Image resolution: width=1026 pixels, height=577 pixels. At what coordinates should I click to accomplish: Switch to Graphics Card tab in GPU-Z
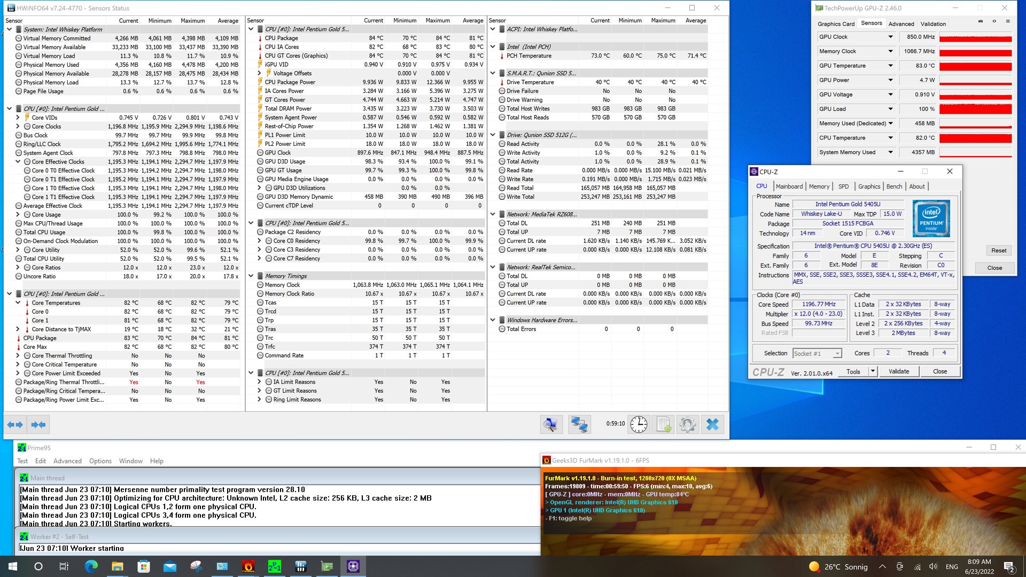click(836, 24)
